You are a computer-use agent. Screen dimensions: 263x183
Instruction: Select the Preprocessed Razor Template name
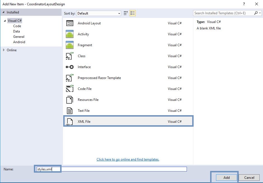click(x=99, y=78)
